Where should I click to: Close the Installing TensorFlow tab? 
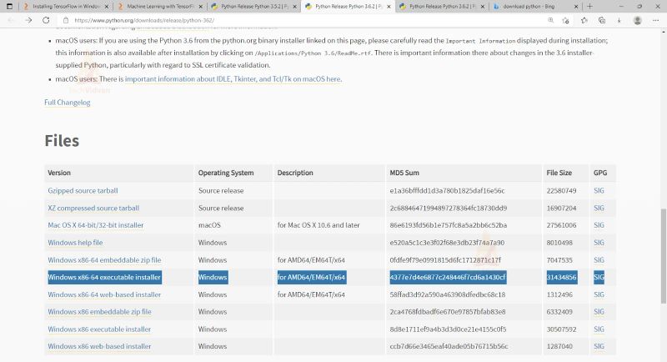[107, 7]
